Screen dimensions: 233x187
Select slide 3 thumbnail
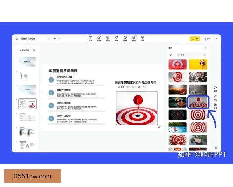[x=27, y=90]
